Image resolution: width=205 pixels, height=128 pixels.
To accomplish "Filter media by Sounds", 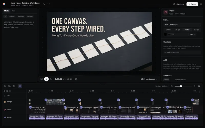I will point(30,17).
